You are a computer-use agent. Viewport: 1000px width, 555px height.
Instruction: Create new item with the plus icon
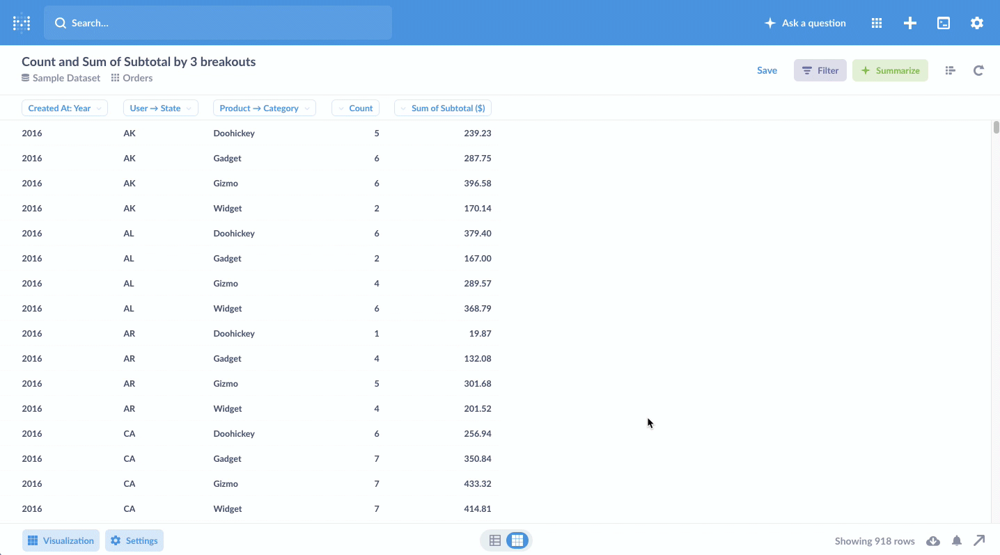pos(909,22)
